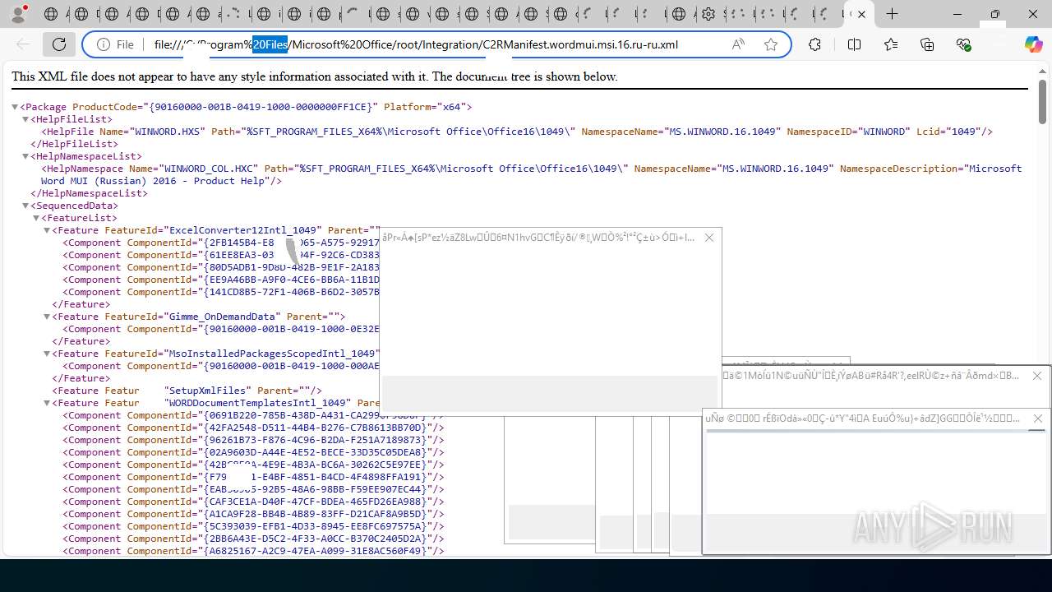
Task: Click ComponentId {0691B220-785B-438D-A431 row
Action: click(253, 415)
